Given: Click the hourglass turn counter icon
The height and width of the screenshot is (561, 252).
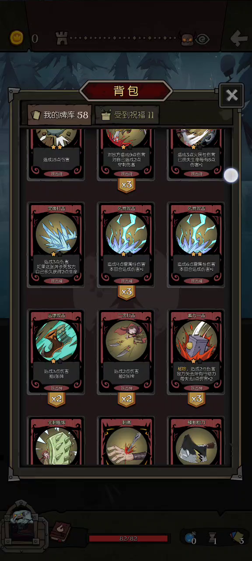Looking at the screenshot, I should point(213,538).
